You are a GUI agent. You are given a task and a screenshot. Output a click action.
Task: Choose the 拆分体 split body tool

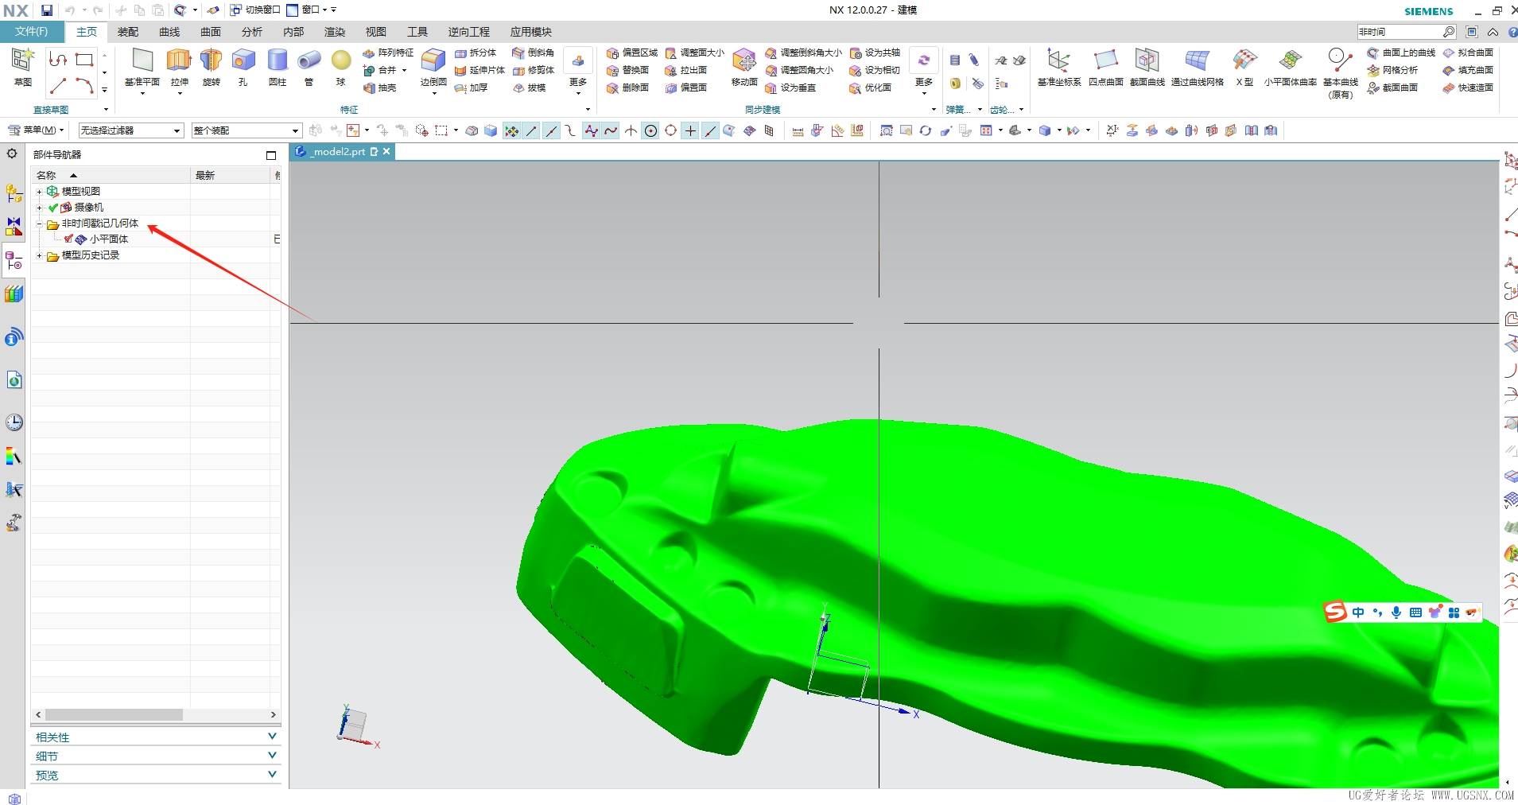pos(476,52)
